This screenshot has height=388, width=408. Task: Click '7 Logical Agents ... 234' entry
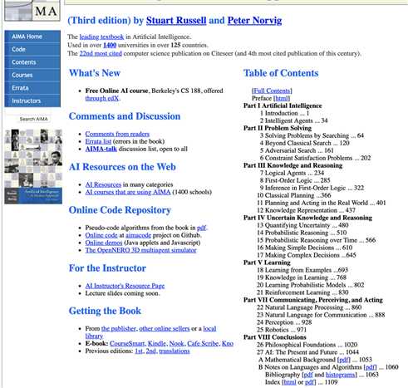coord(292,173)
